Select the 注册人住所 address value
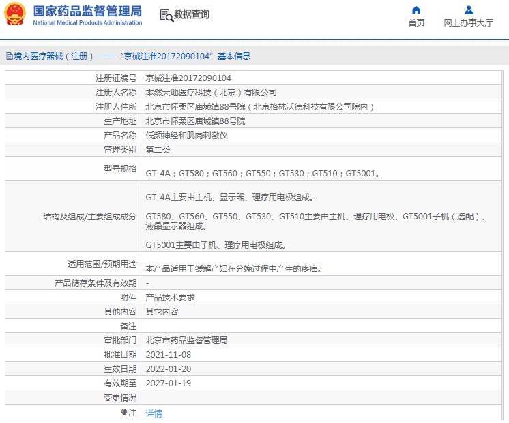Screen dimensions: 509x423 point(260,107)
